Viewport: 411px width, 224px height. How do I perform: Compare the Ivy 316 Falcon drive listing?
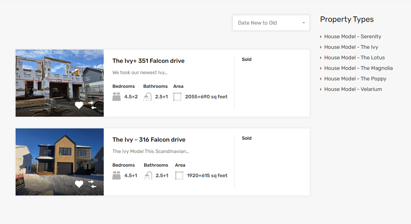pos(92,184)
